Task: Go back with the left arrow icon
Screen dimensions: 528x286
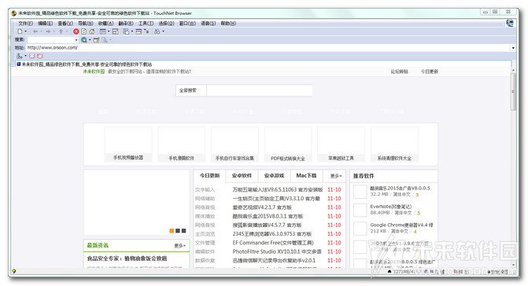Action: coord(35,31)
